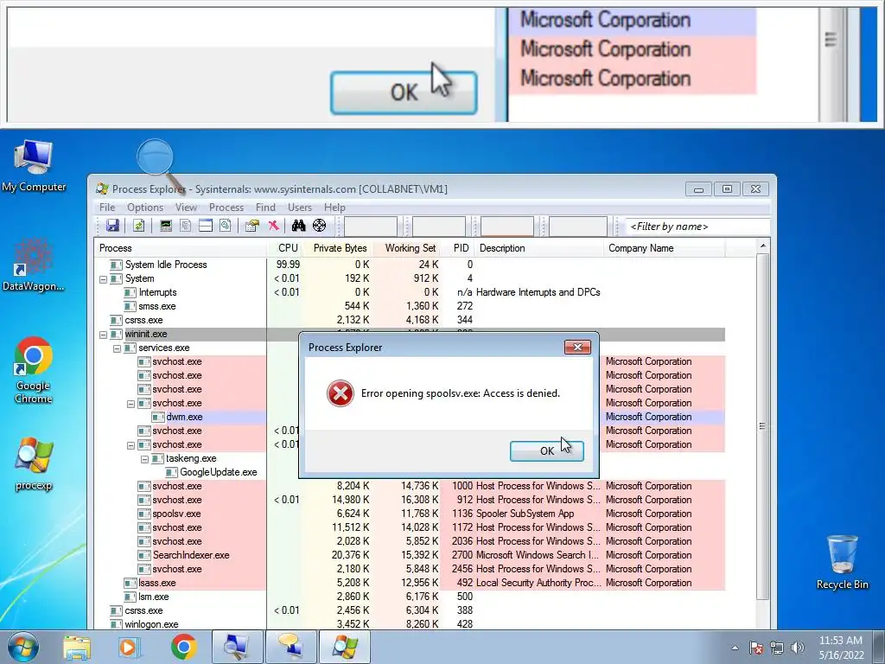Click the process list vertical scrollbar thumb

point(762,426)
